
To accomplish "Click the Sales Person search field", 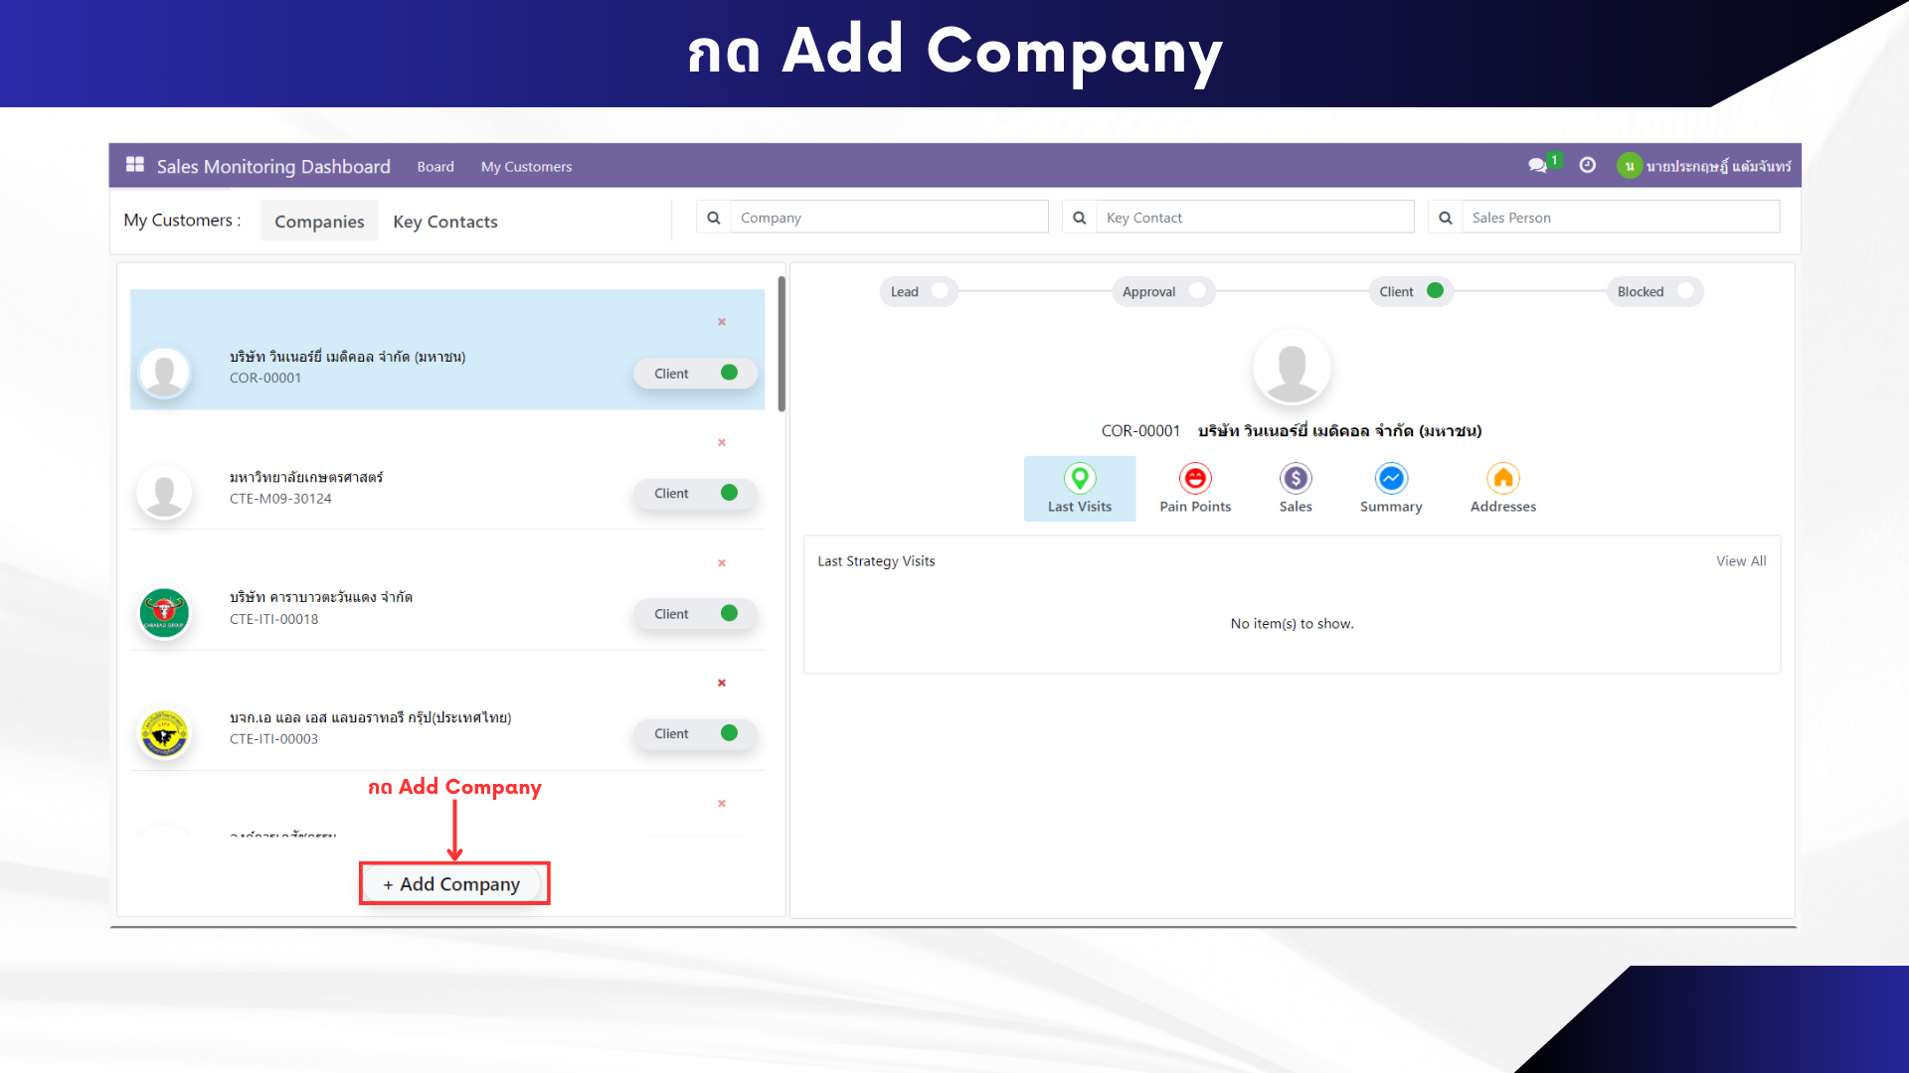I will click(x=1620, y=218).
